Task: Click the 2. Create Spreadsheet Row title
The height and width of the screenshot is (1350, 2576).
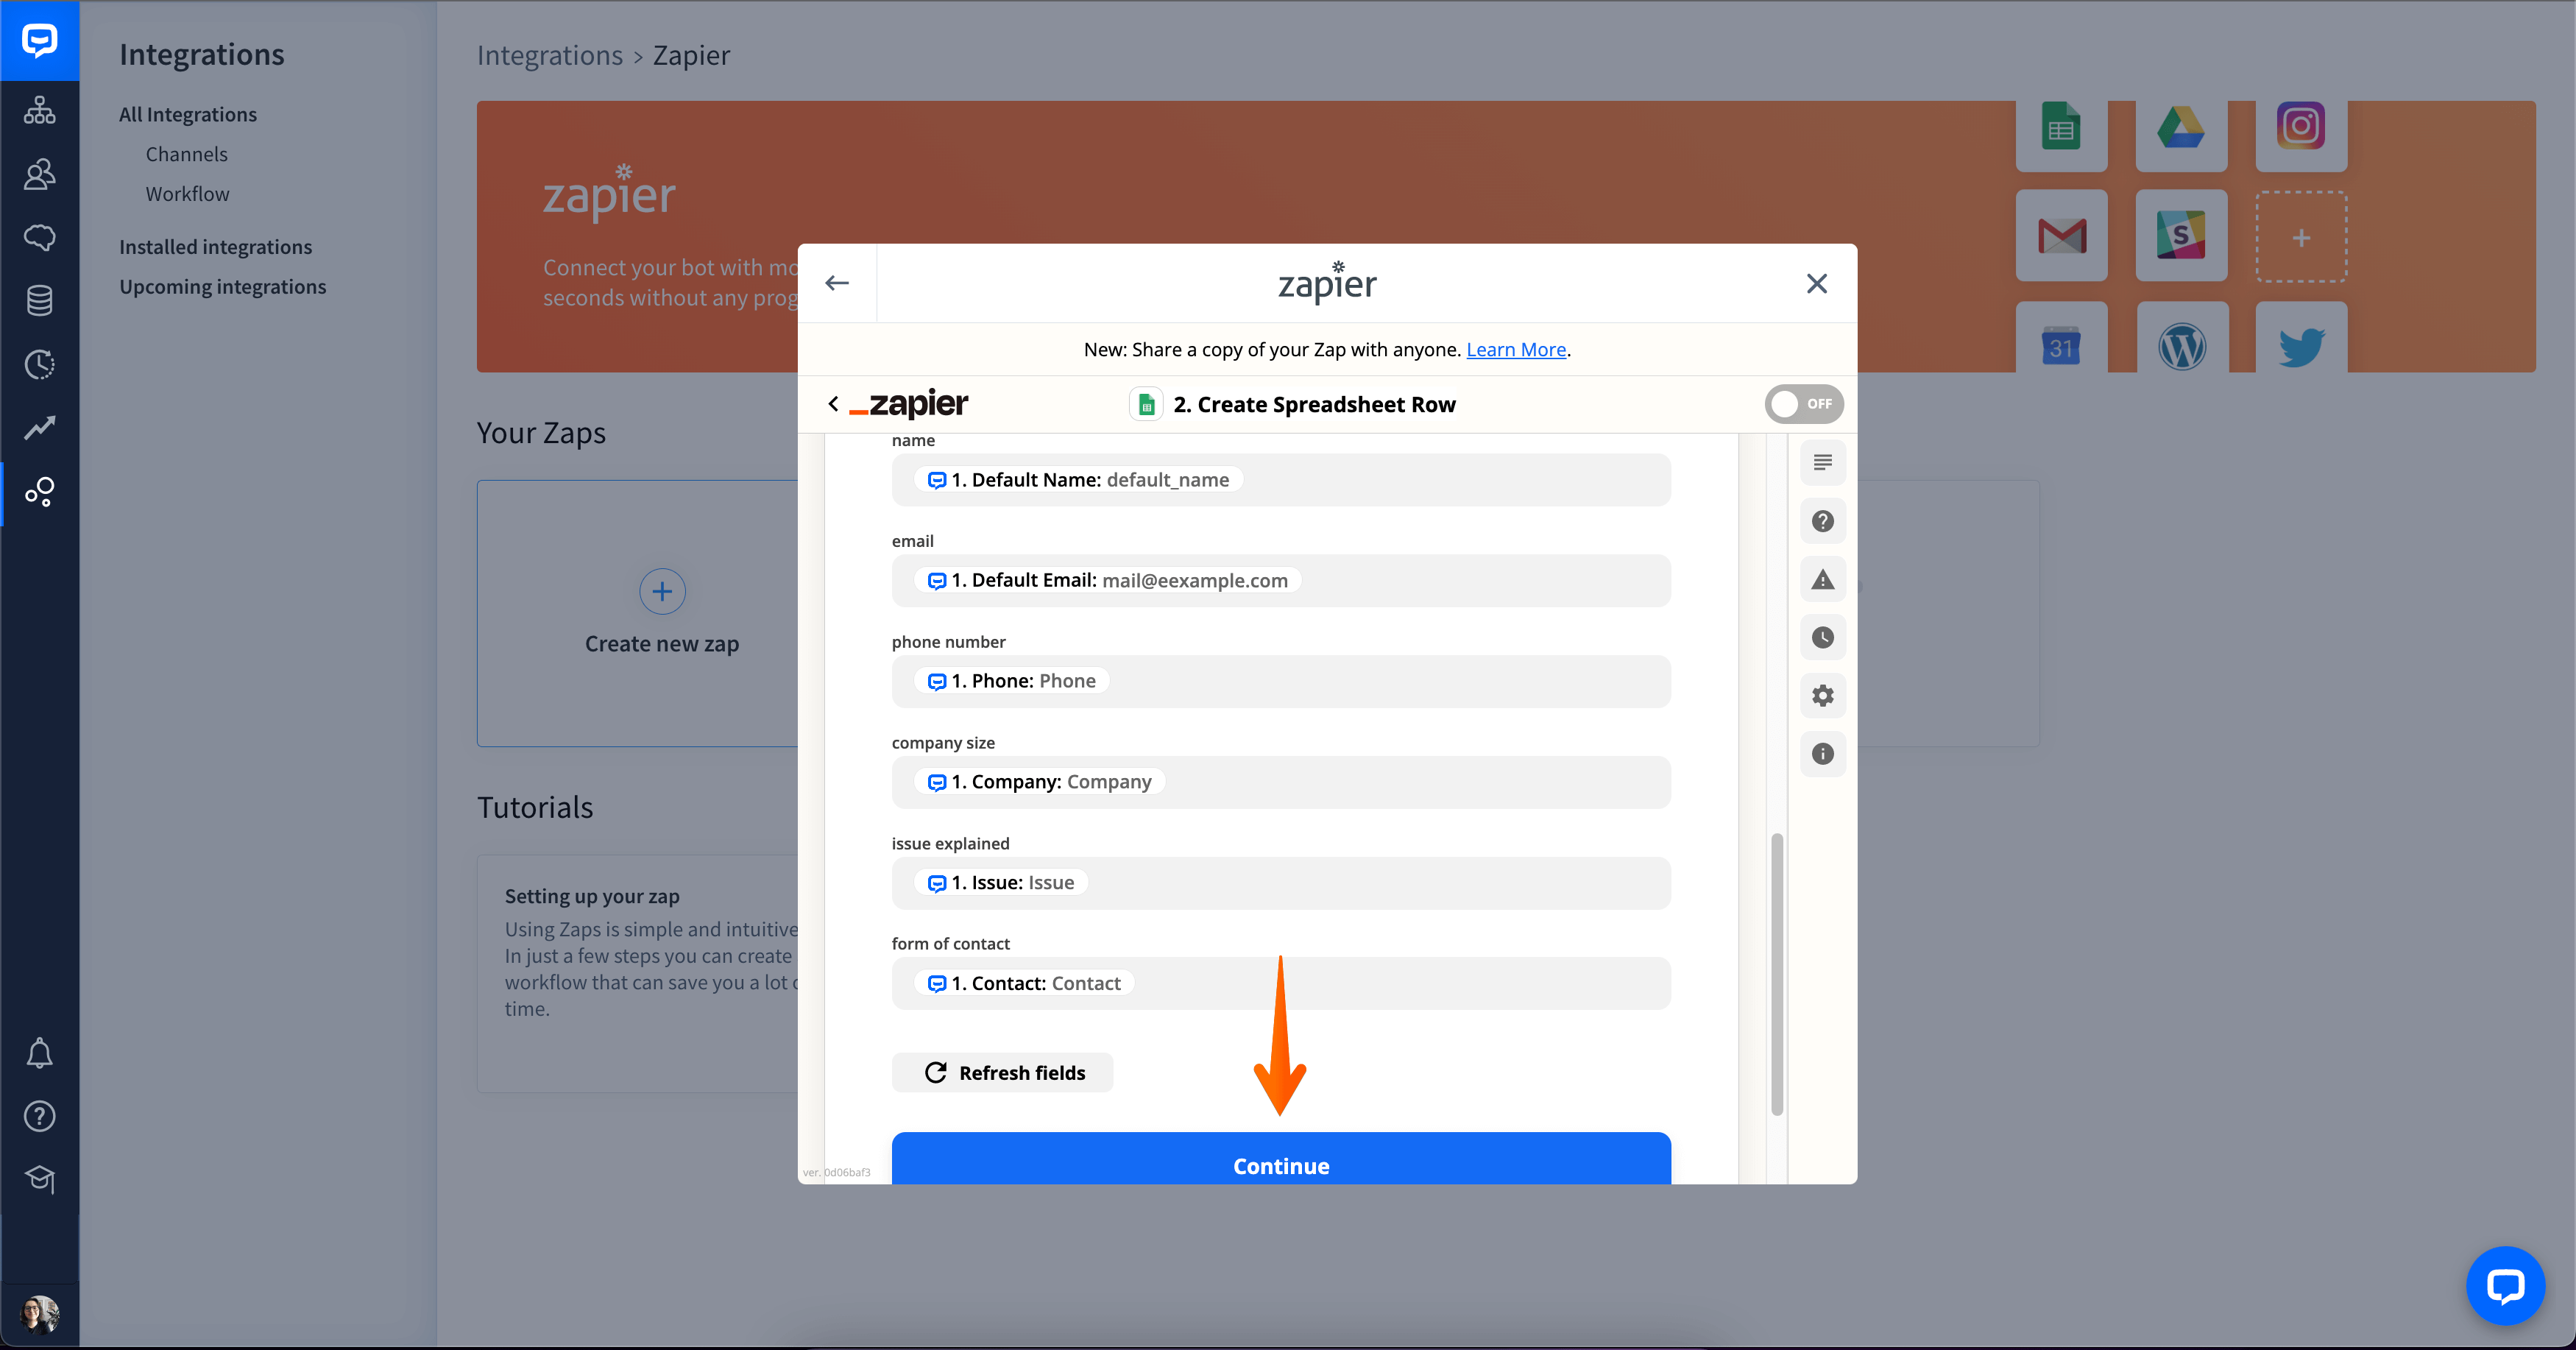Action: click(x=1314, y=404)
